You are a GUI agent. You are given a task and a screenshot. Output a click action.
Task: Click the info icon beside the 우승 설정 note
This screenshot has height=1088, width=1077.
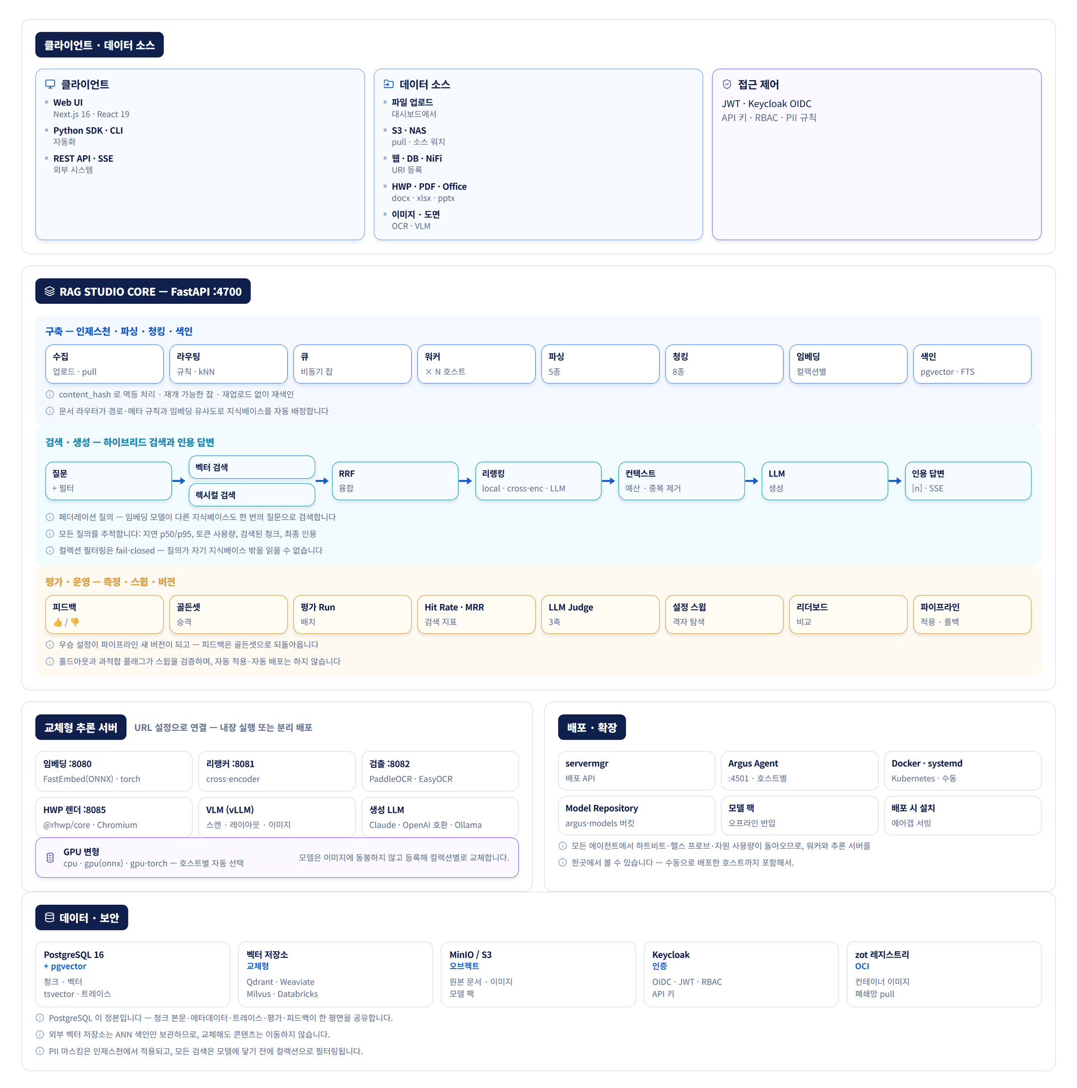coord(49,645)
